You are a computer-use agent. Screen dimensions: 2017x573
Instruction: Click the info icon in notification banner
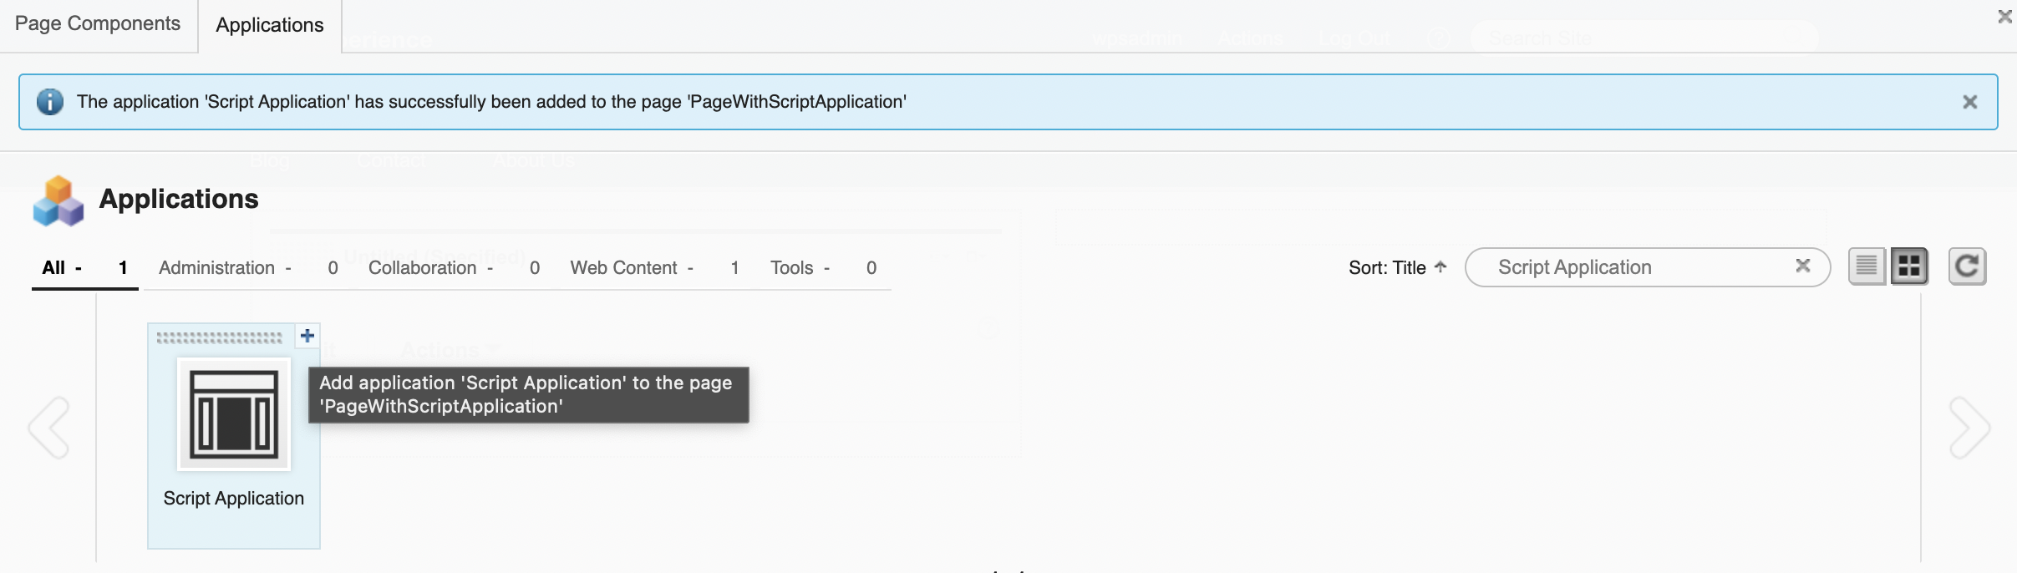tap(50, 102)
